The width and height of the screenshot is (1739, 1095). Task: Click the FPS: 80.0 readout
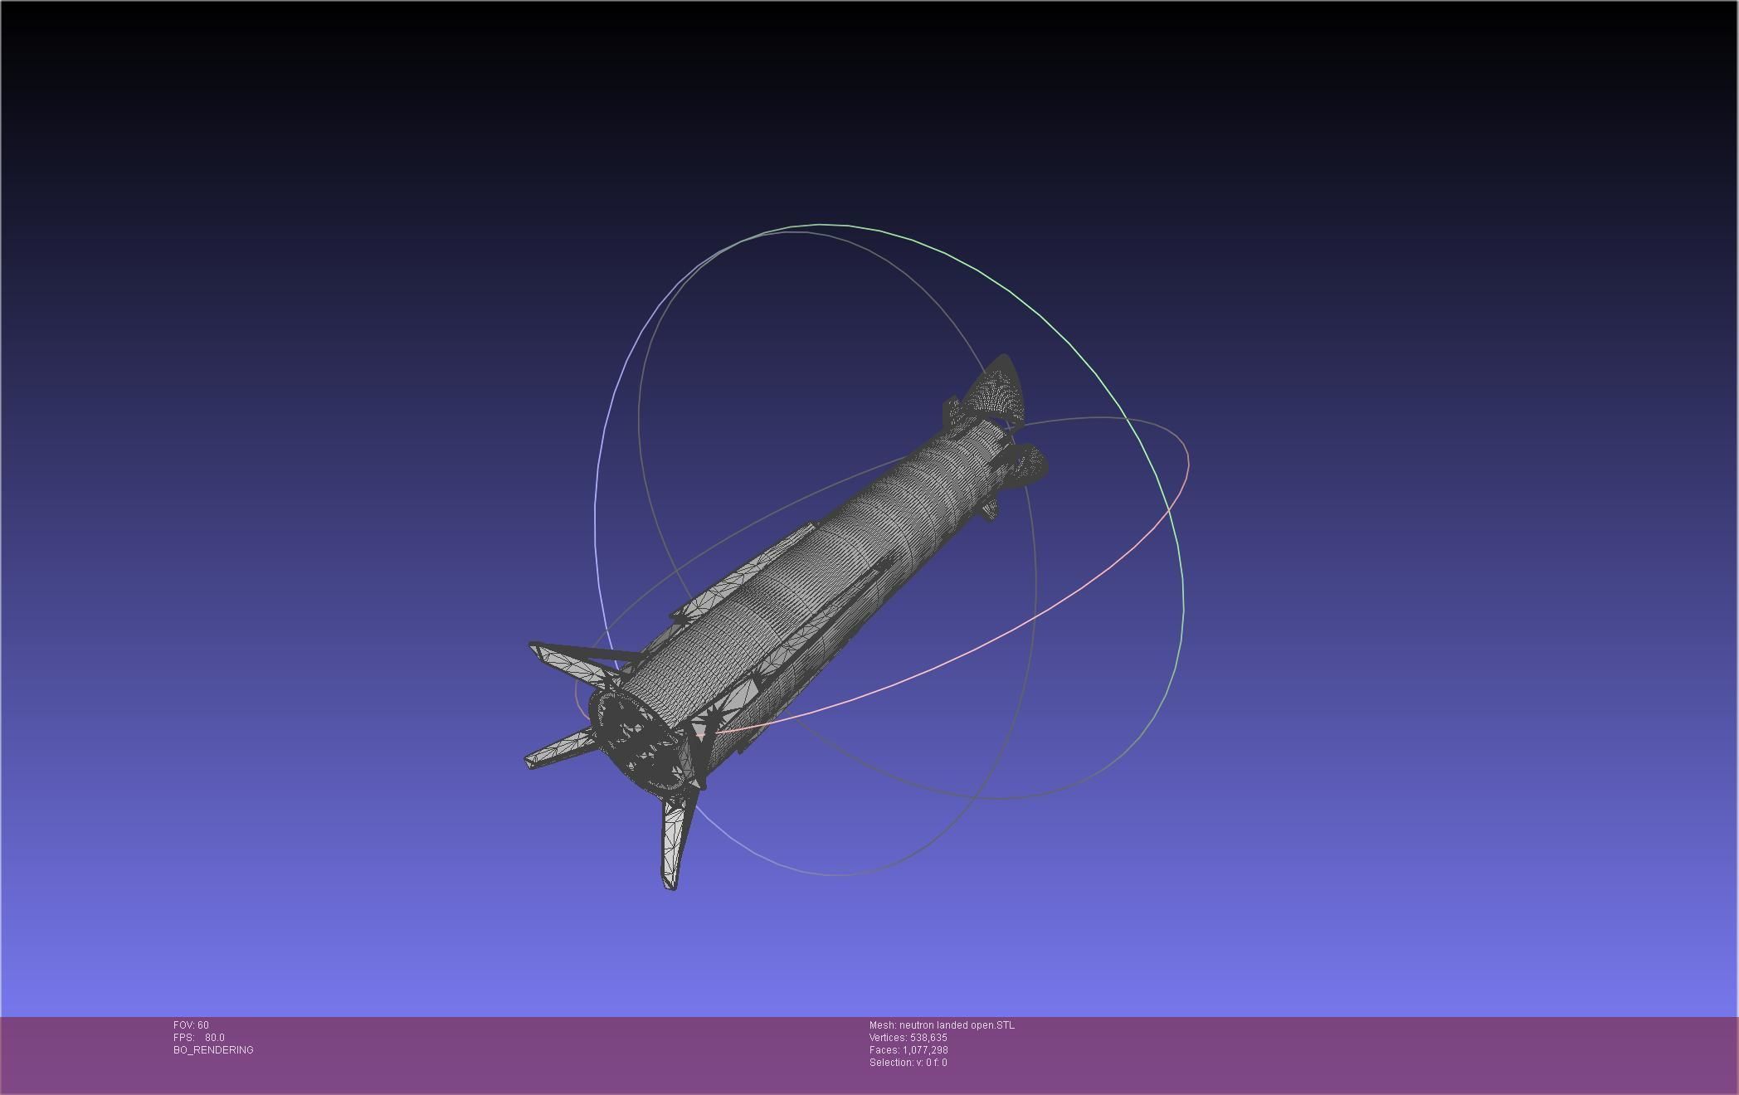(199, 1038)
